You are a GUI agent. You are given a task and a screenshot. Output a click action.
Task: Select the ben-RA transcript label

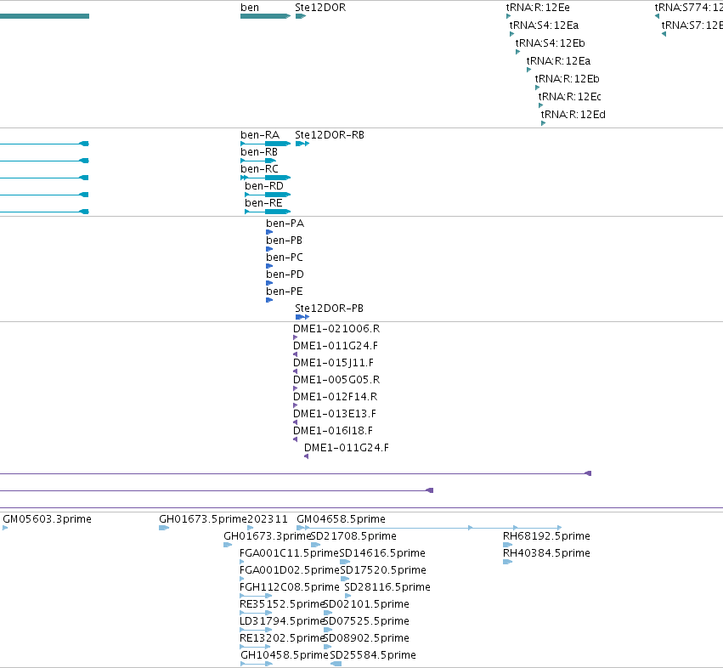pyautogui.click(x=260, y=135)
